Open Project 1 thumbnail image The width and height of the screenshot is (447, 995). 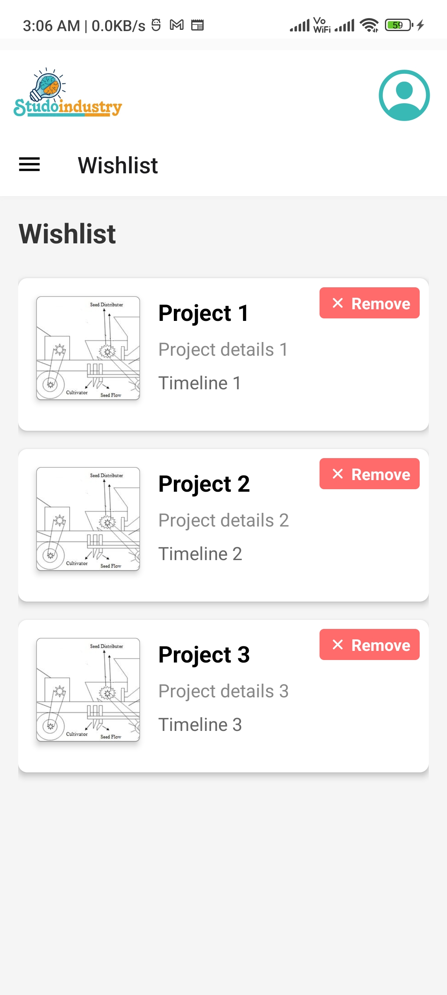coord(88,348)
